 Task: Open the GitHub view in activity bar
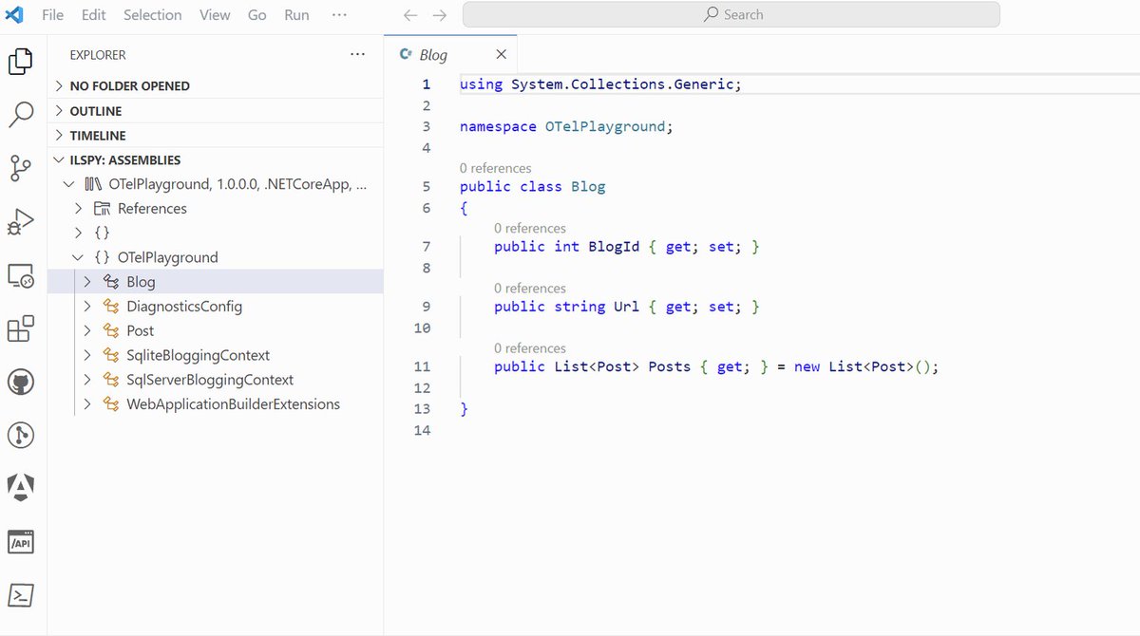(21, 383)
